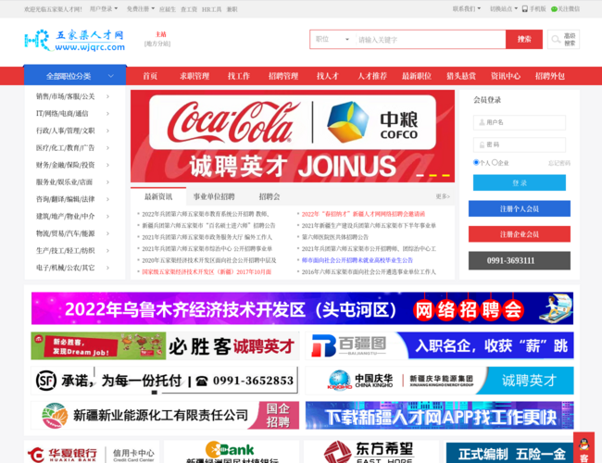Click the 华夏银行 logo

[x=63, y=455]
